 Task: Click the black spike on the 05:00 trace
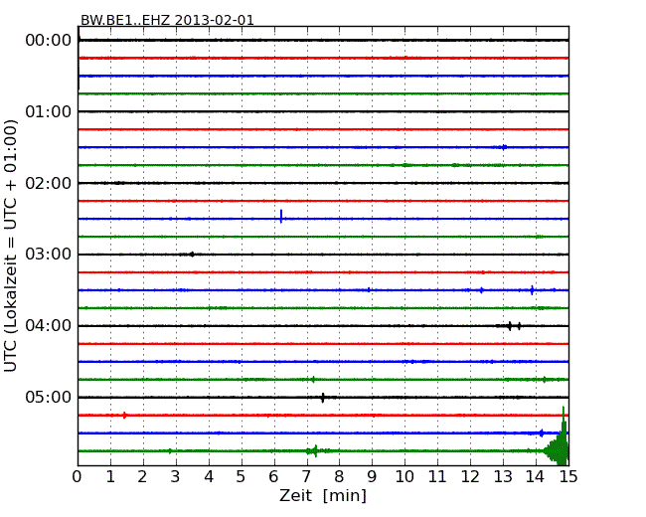coord(323,398)
